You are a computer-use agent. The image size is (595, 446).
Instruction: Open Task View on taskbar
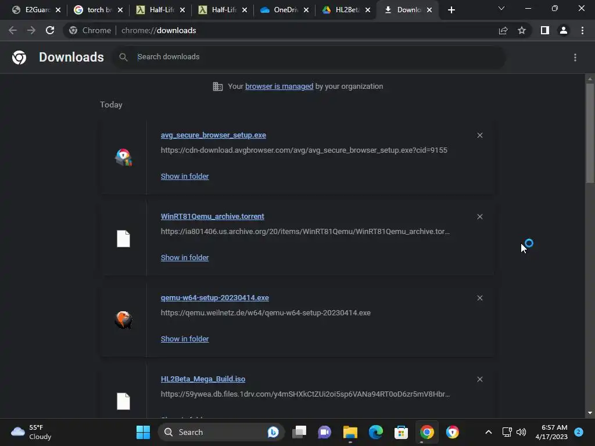point(299,432)
